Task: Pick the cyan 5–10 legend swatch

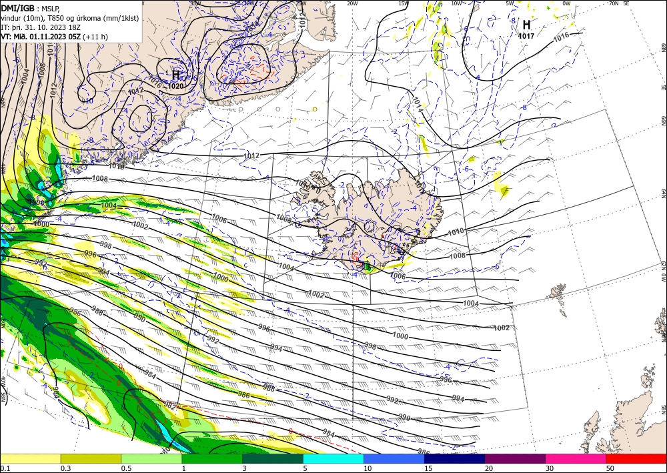Action: [333, 458]
